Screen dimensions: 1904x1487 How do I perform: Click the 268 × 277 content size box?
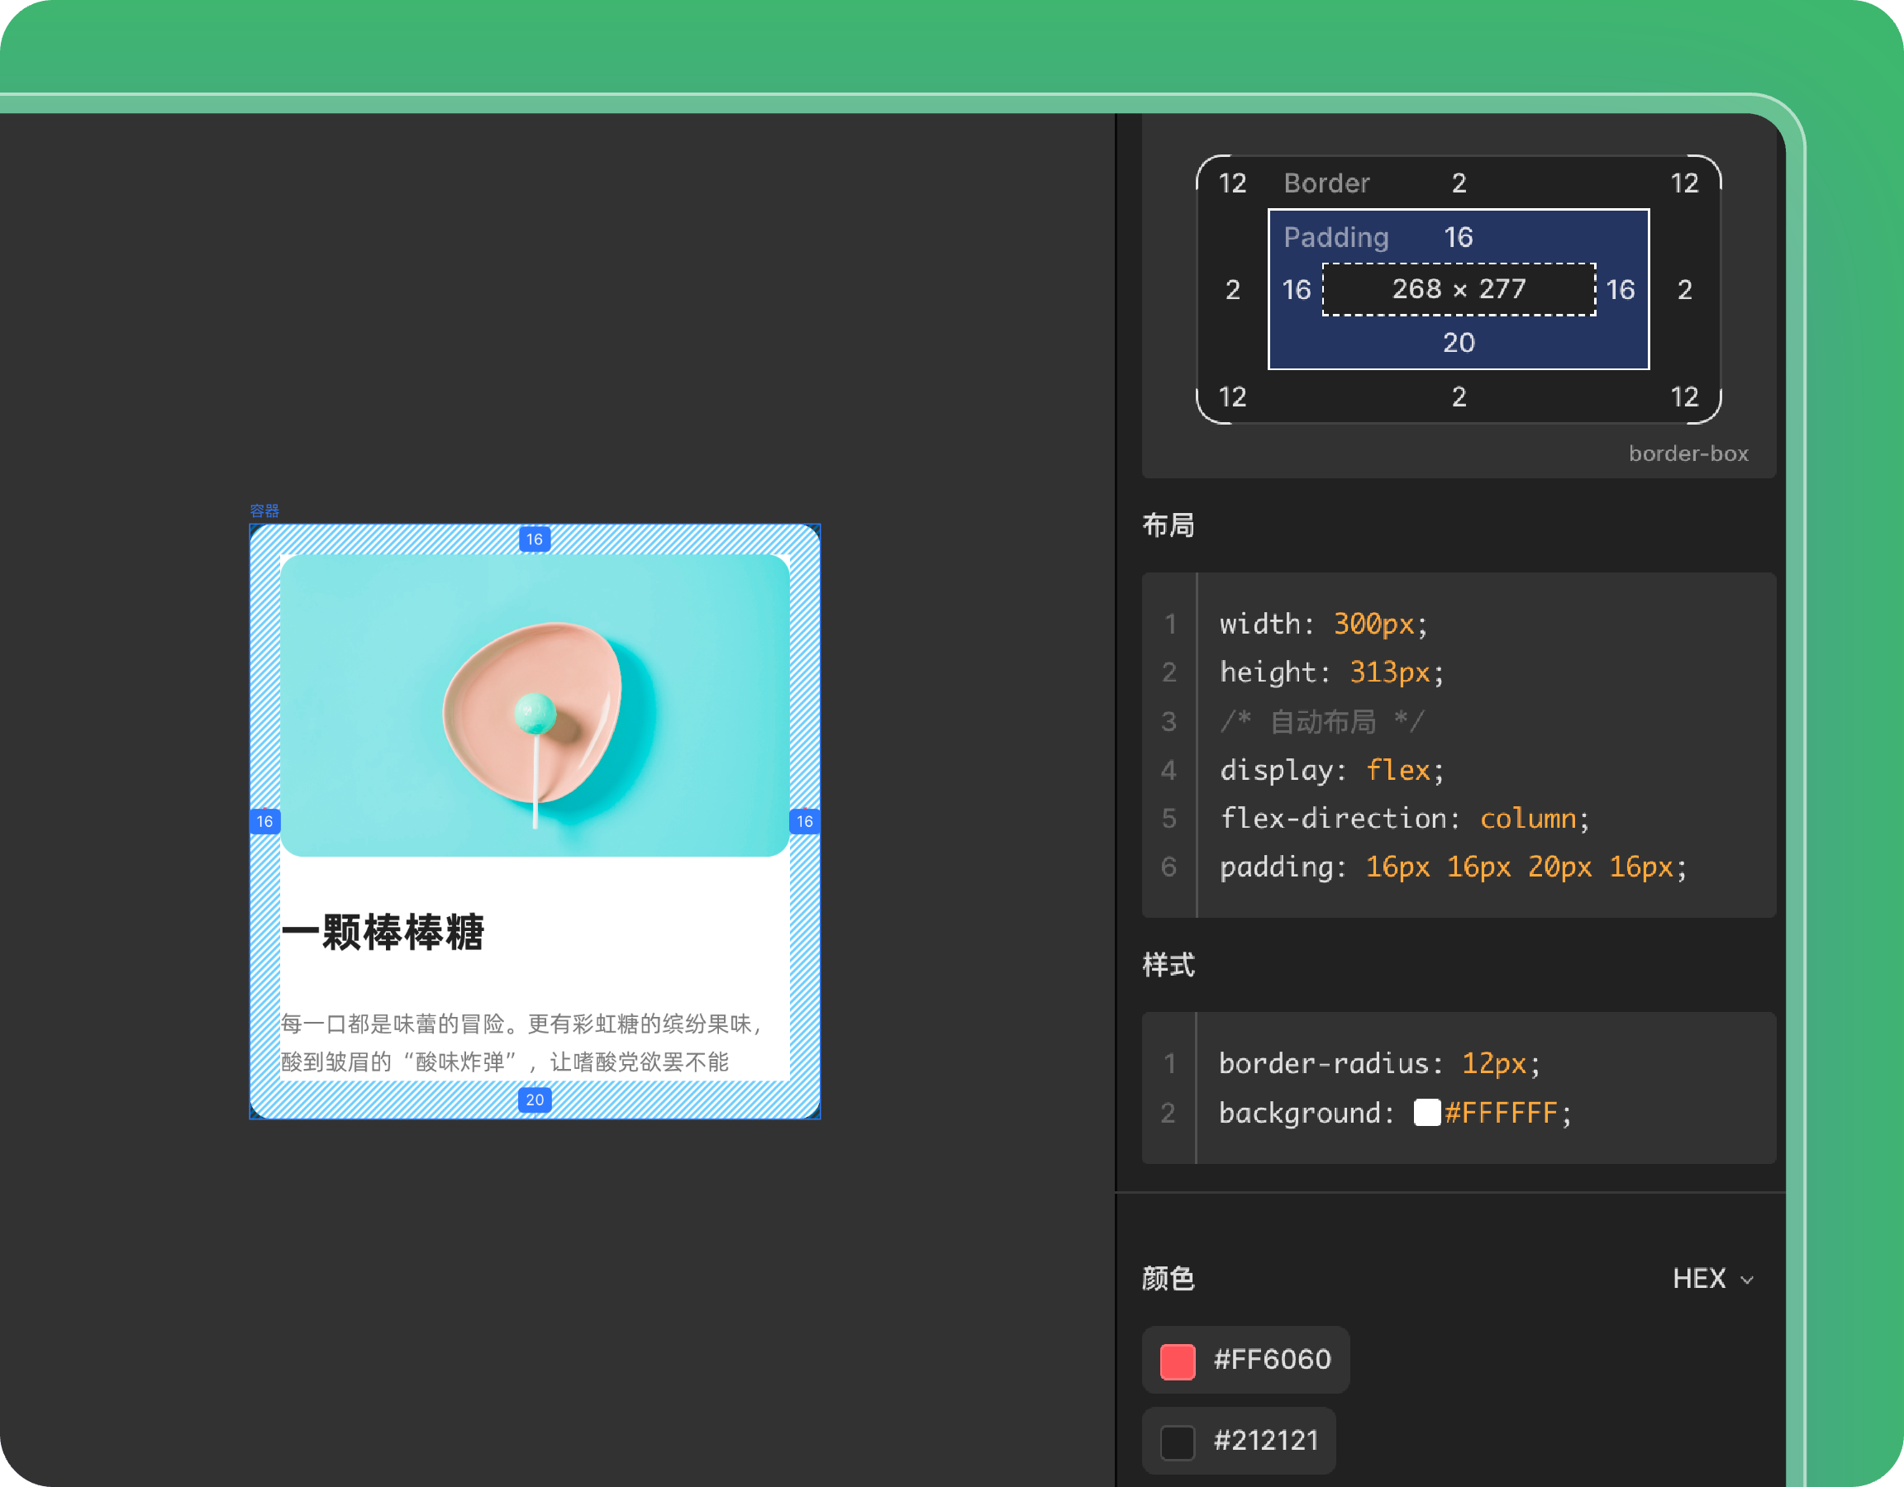click(1459, 288)
